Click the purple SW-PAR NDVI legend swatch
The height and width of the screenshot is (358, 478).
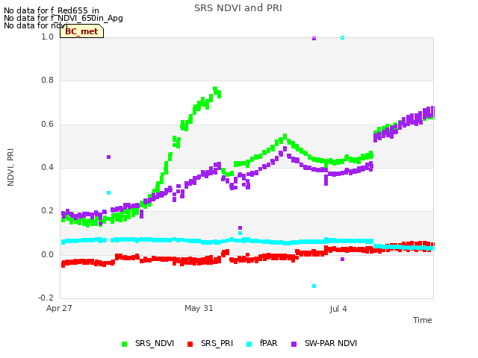[x=294, y=345]
